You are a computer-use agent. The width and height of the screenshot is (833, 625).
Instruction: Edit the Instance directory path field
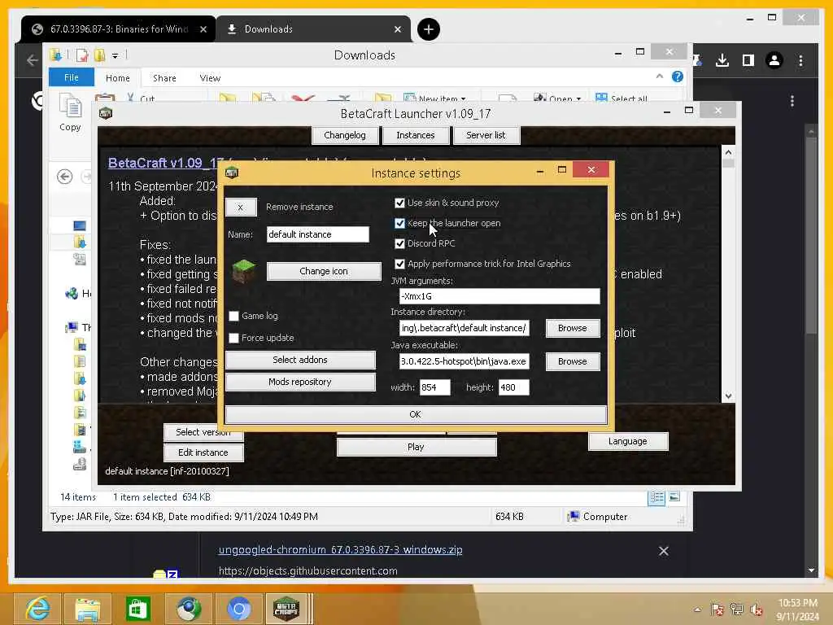tap(464, 328)
